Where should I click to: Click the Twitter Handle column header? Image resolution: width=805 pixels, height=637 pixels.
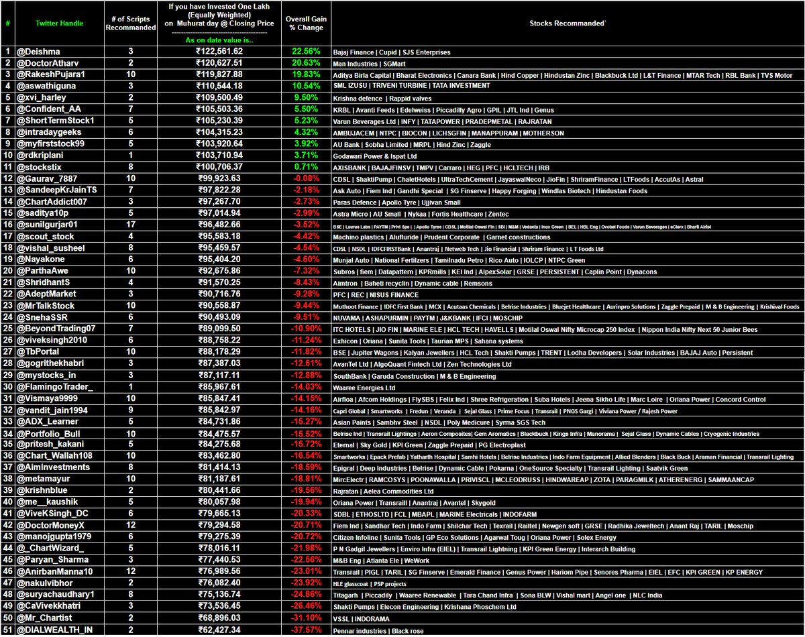[59, 23]
